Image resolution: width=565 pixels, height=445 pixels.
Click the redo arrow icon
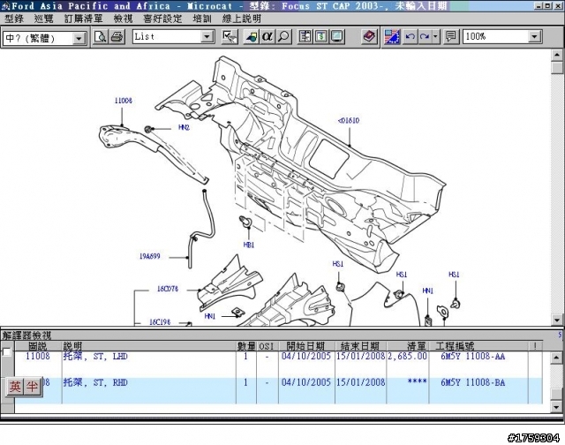click(x=425, y=36)
